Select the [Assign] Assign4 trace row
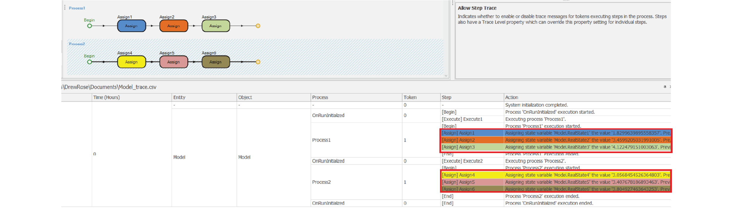The height and width of the screenshot is (208, 734). tap(556, 175)
